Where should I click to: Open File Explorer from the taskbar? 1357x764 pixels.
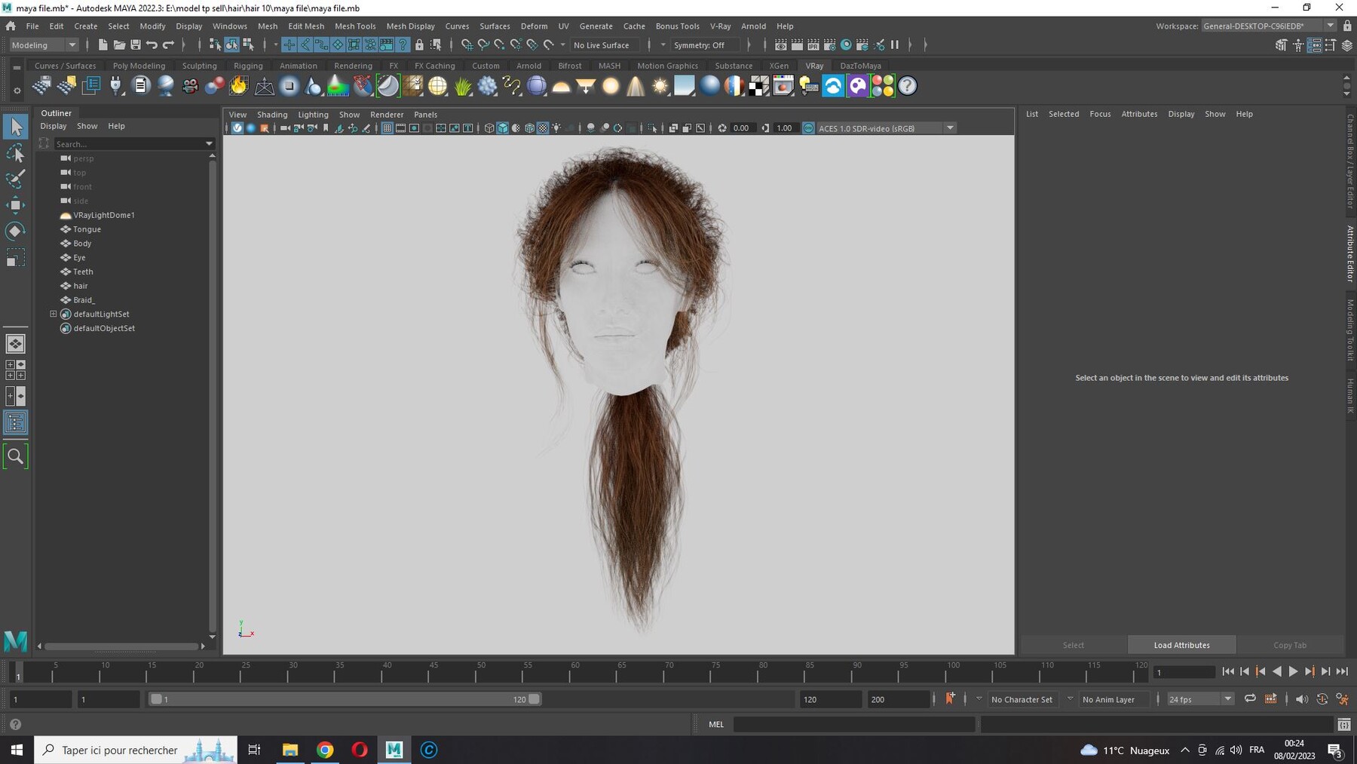tap(290, 750)
